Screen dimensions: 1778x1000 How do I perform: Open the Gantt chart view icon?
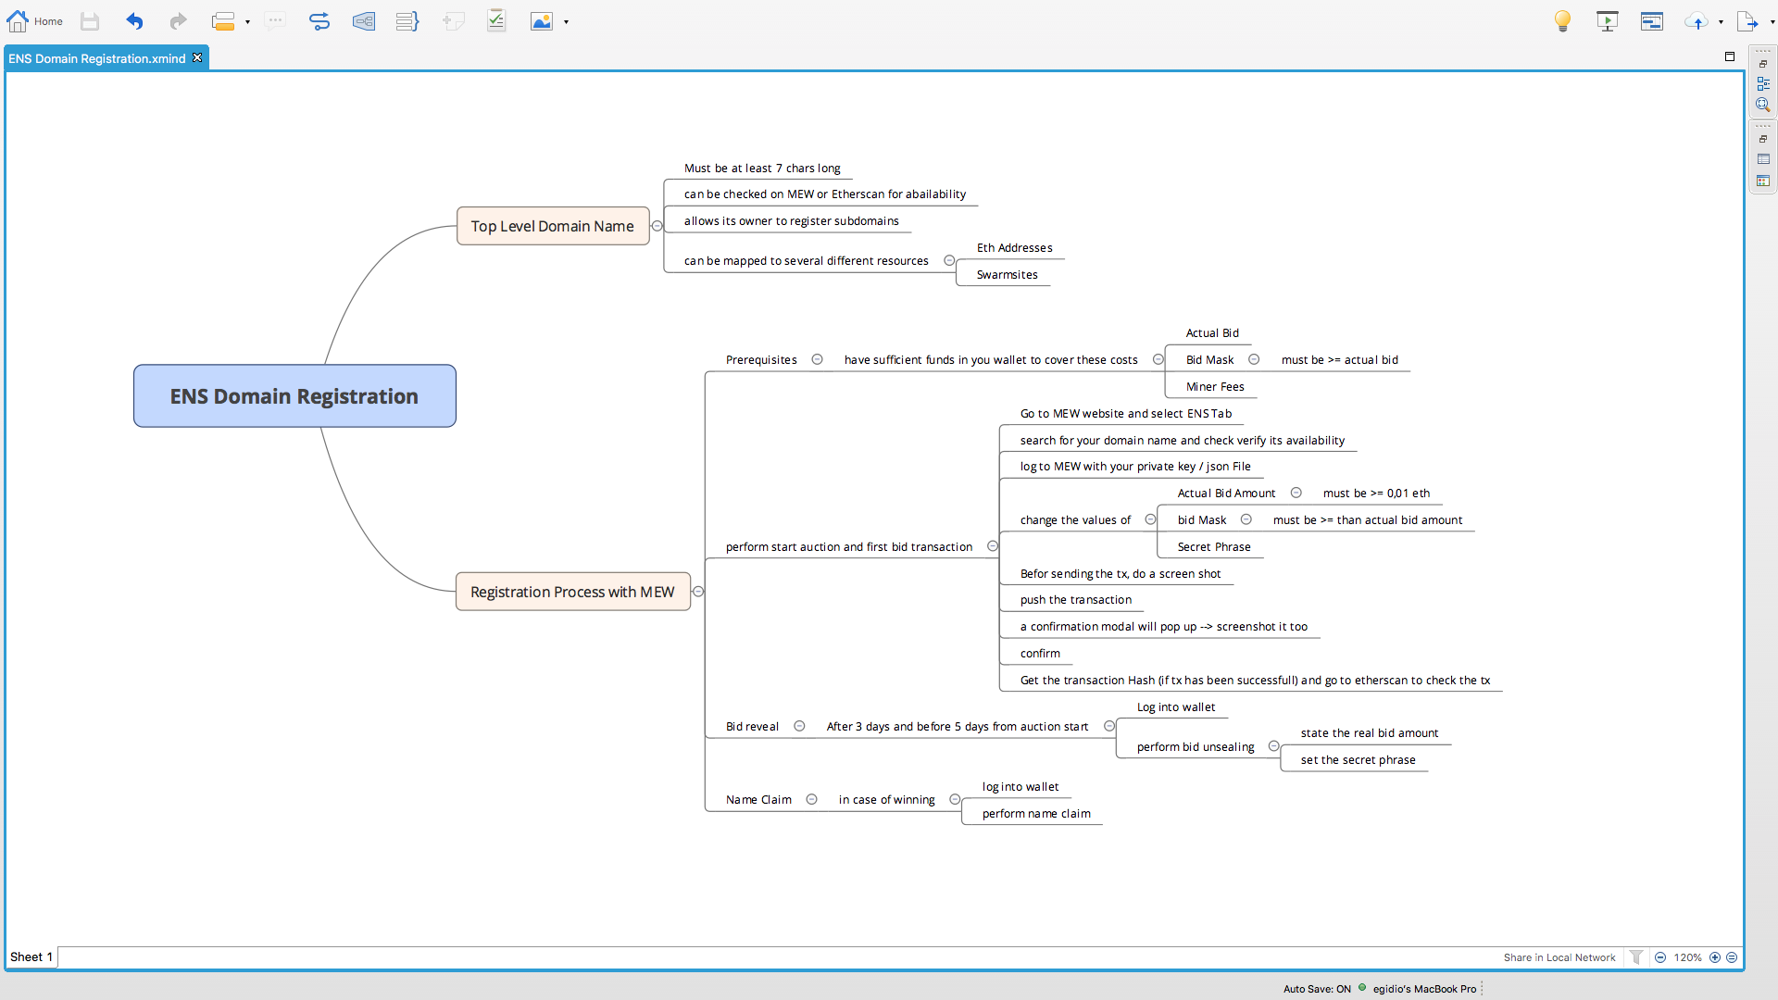tap(1651, 21)
